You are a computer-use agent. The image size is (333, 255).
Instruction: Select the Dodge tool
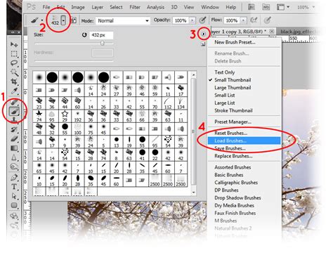point(14,166)
